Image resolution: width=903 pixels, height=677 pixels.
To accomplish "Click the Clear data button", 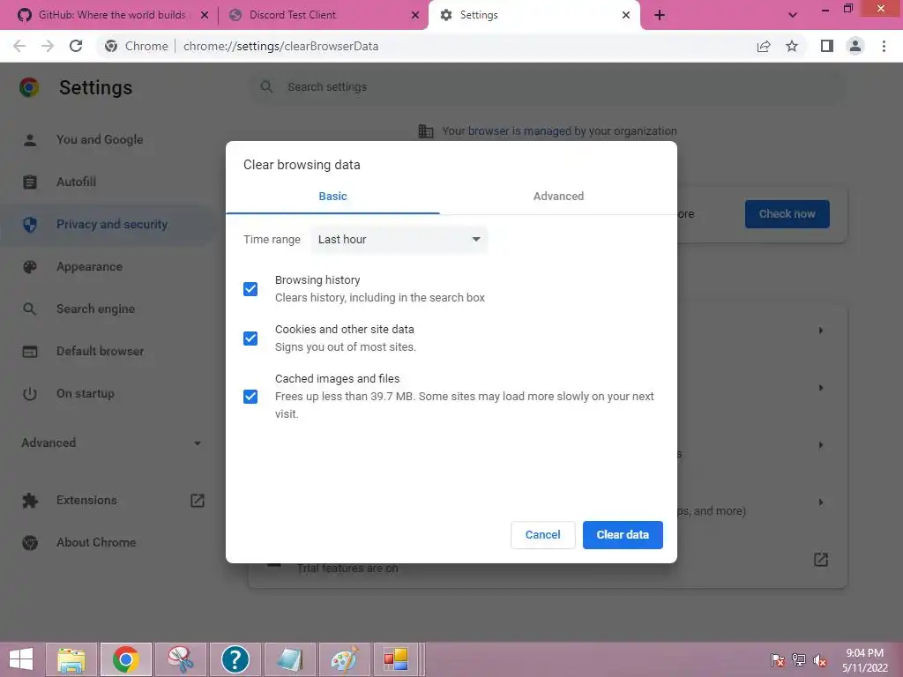I will click(623, 535).
